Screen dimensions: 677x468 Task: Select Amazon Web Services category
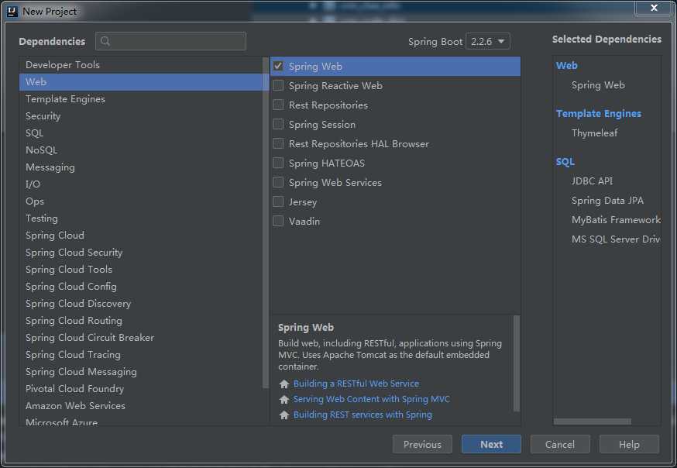[x=141, y=406]
